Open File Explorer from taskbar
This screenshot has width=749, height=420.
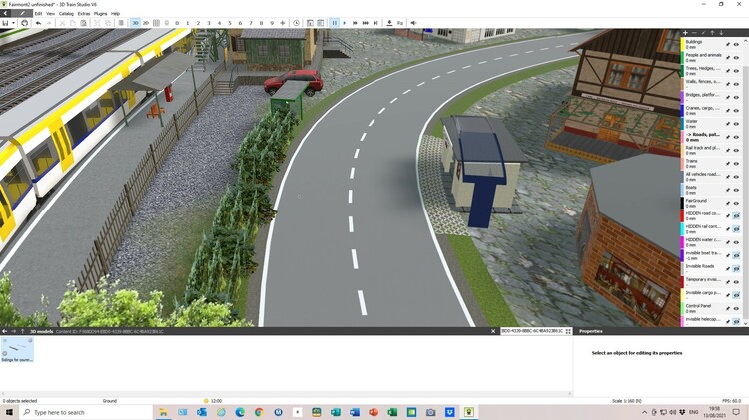pos(163,412)
